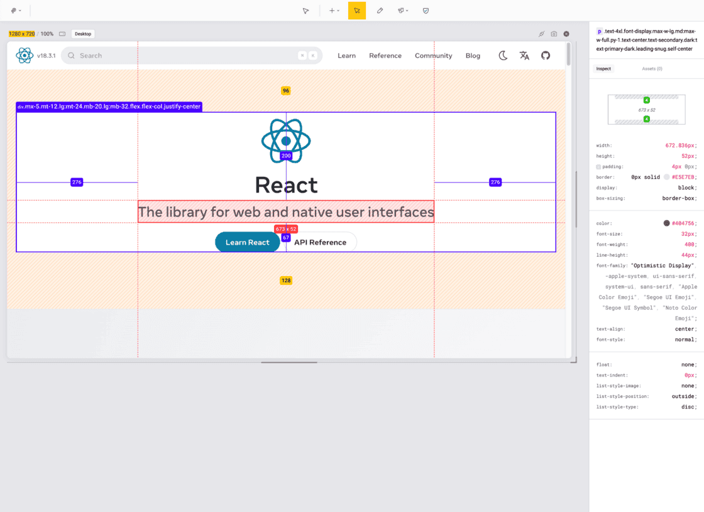Click the page's vertical scrollbar thumb
704x512 pixels.
568,54
